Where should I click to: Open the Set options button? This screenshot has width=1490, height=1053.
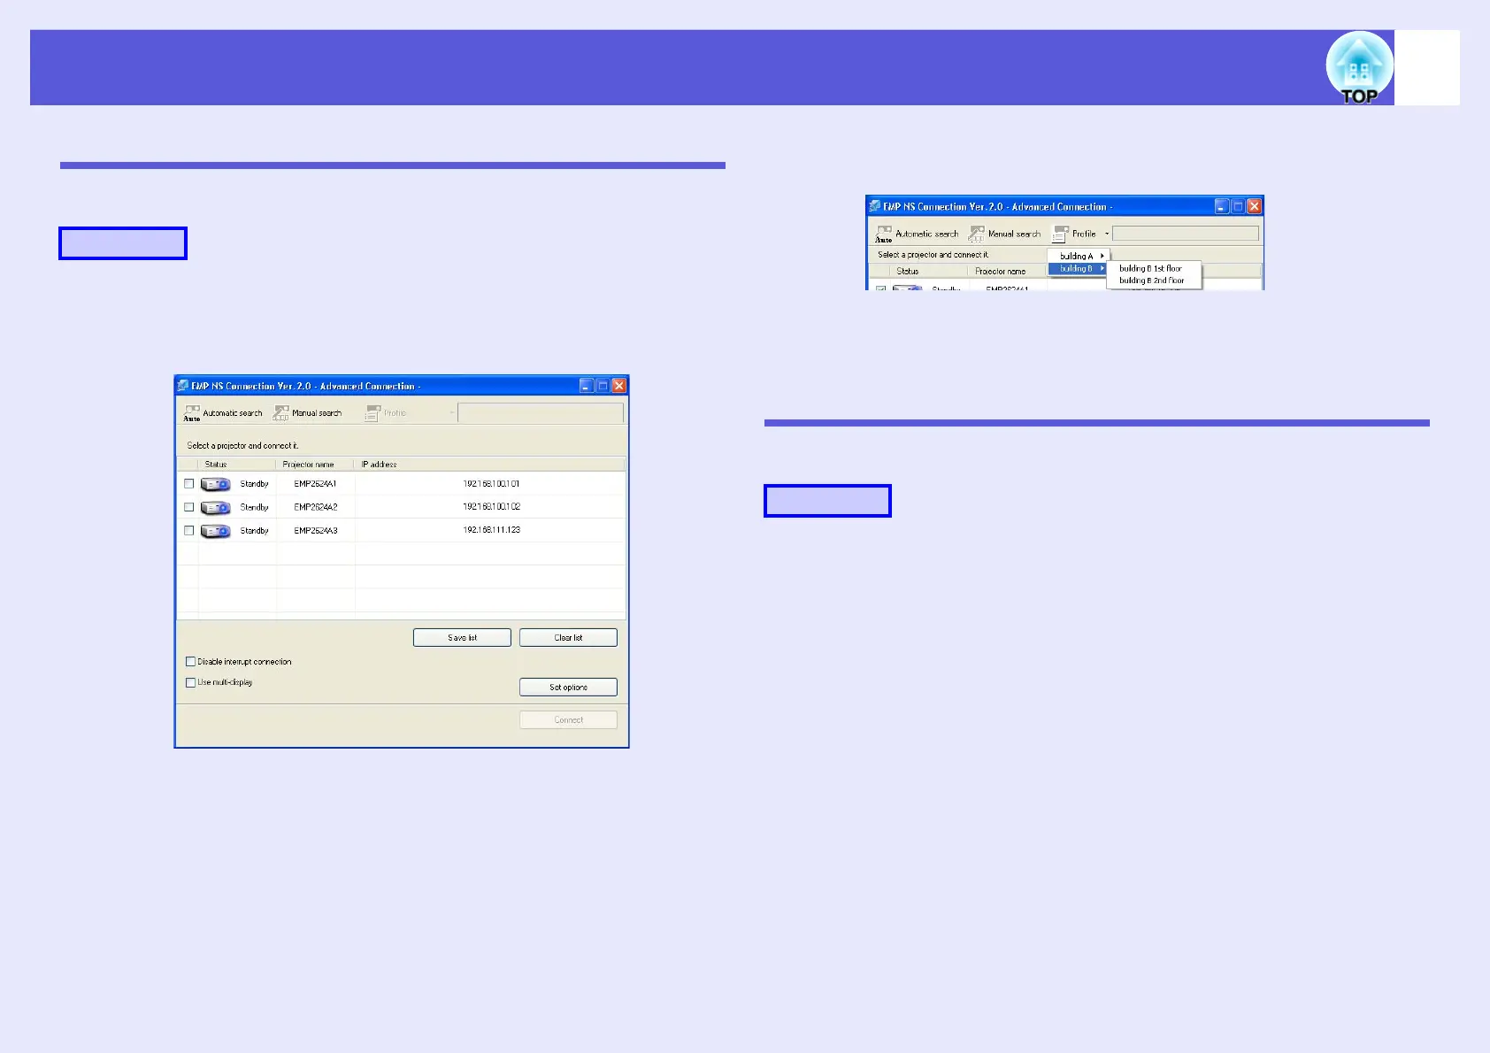pyautogui.click(x=568, y=687)
